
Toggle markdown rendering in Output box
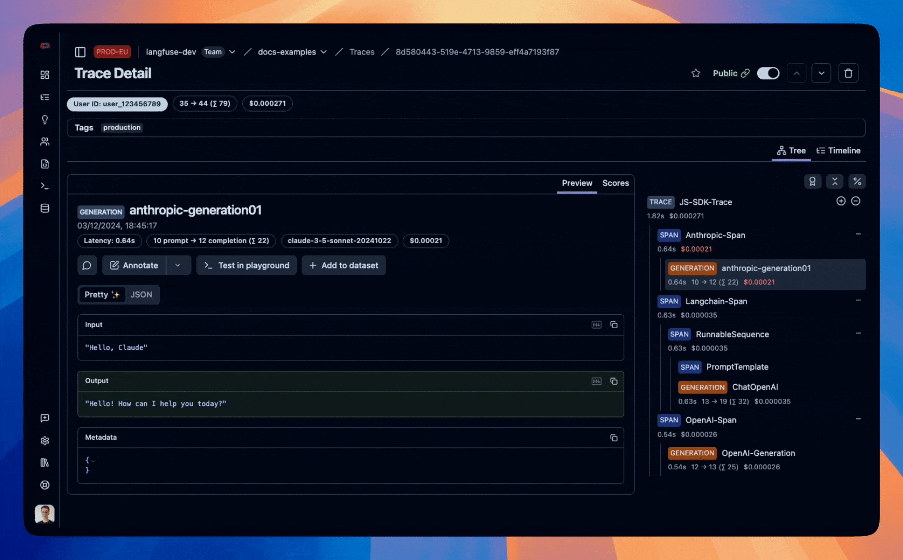pos(597,381)
